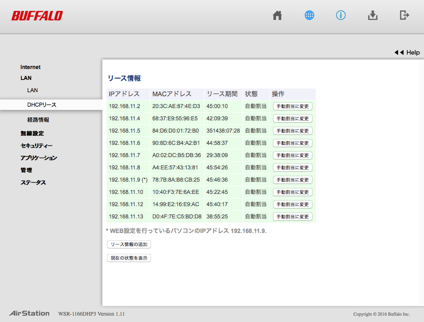Image resolution: width=424 pixels, height=322 pixels.
Task: Click MAC address 90:8D:6C:B4:A2:B1
Action: [x=176, y=143]
